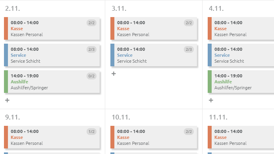
Task: Open the Kasse shift on 4.11.
Action: pos(241,29)
